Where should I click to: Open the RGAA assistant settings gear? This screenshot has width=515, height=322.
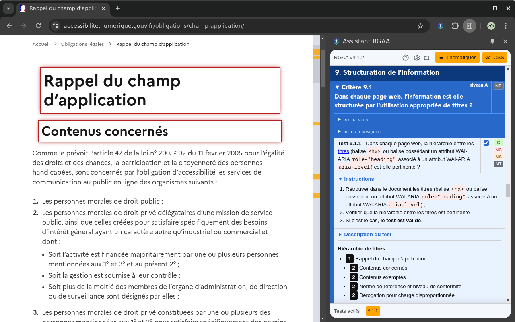coord(417,58)
